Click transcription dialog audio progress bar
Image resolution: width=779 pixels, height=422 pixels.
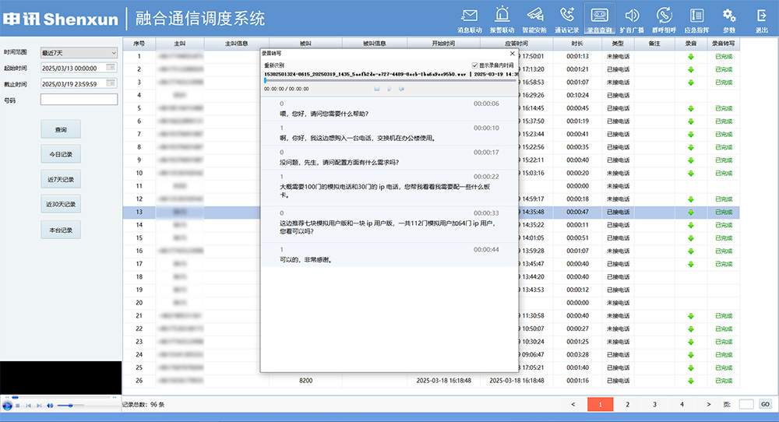tap(389, 80)
